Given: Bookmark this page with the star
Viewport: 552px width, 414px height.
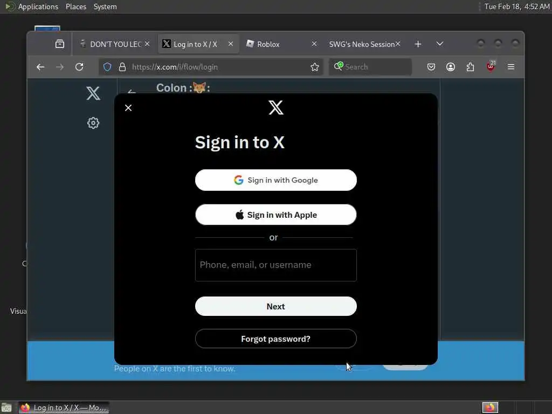Looking at the screenshot, I should tap(315, 67).
